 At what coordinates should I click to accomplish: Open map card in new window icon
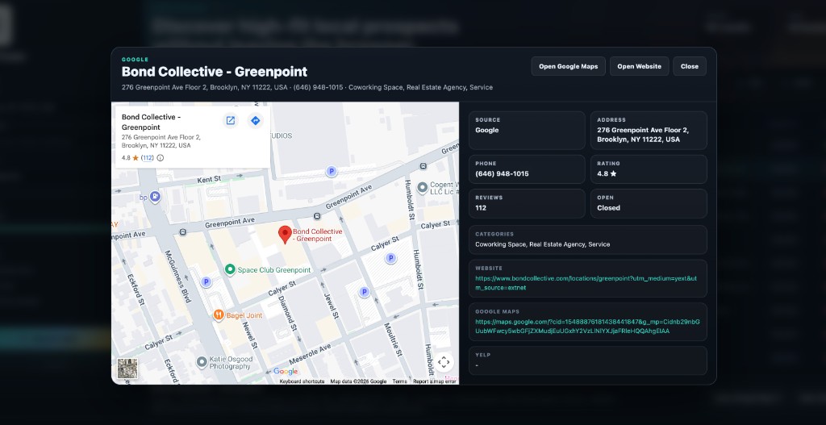(230, 121)
